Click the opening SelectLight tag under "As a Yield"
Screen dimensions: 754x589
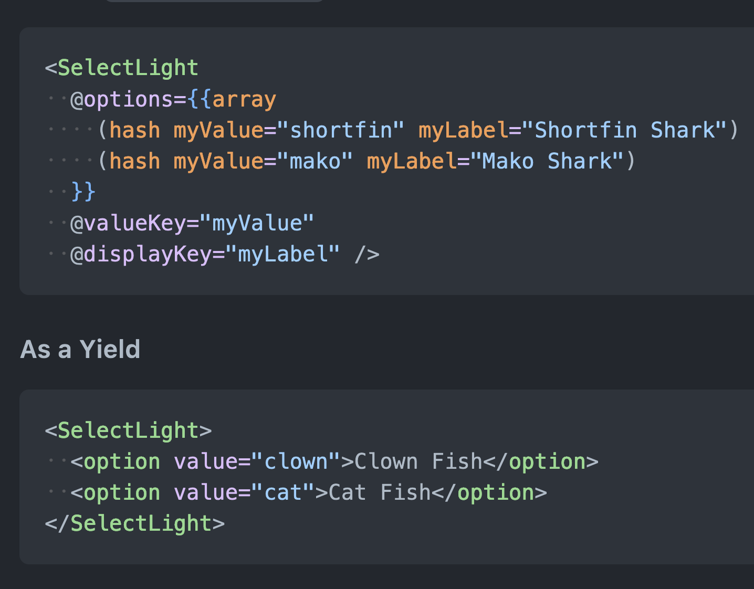[x=128, y=430]
